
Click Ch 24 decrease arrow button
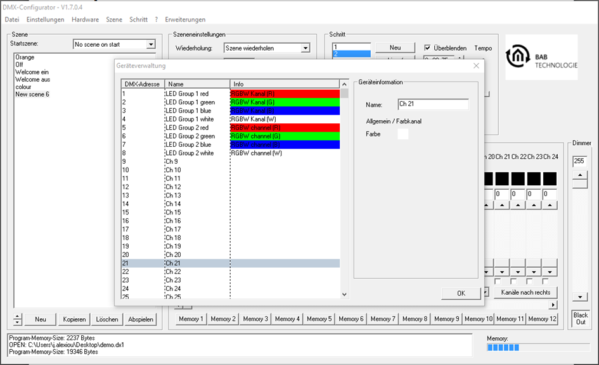[550, 272]
